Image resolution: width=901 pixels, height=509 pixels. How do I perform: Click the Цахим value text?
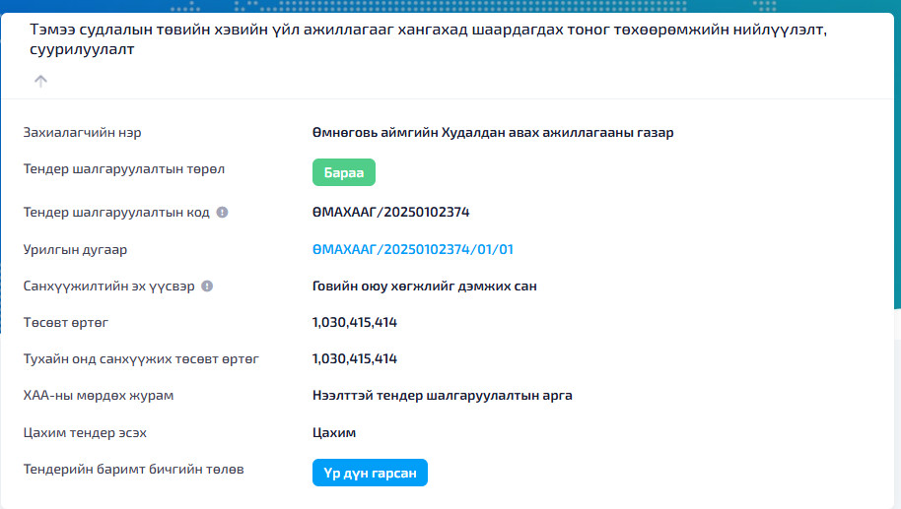[333, 433]
